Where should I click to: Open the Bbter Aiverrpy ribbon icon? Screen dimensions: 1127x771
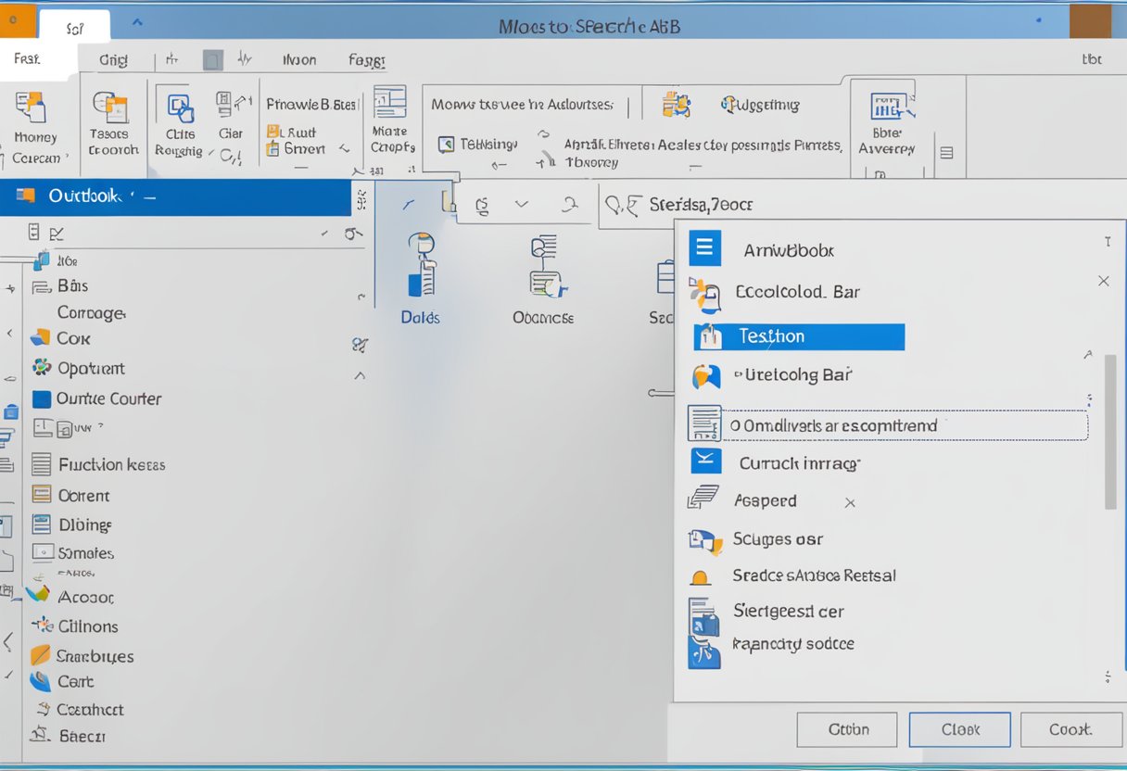[887, 109]
